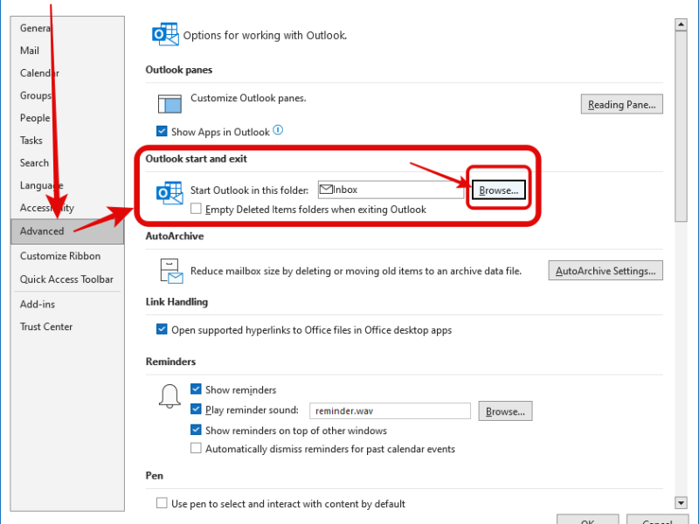
Task: Click the "Reminders" section heading
Action: coord(170,362)
